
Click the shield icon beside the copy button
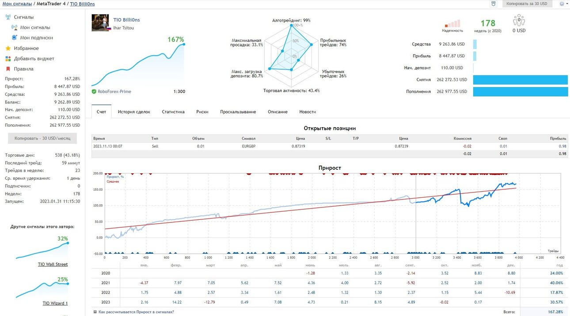(x=494, y=4)
